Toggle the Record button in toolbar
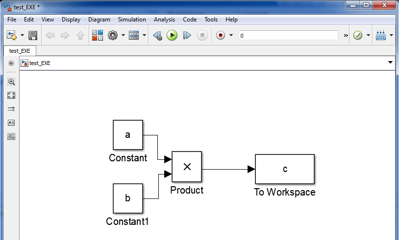This screenshot has height=240, width=399. point(220,36)
